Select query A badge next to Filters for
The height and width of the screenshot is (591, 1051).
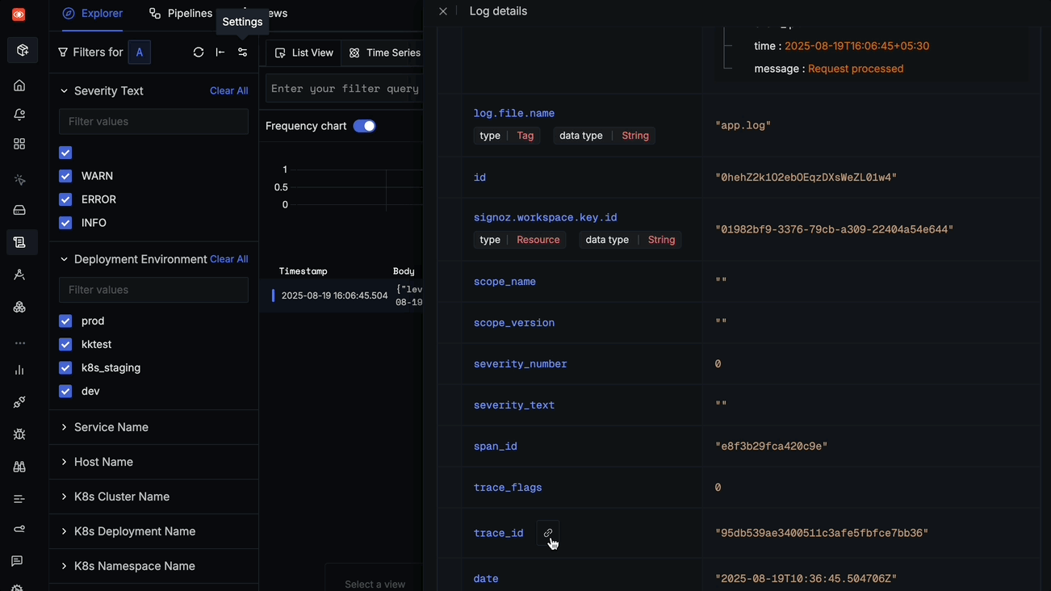(x=140, y=52)
